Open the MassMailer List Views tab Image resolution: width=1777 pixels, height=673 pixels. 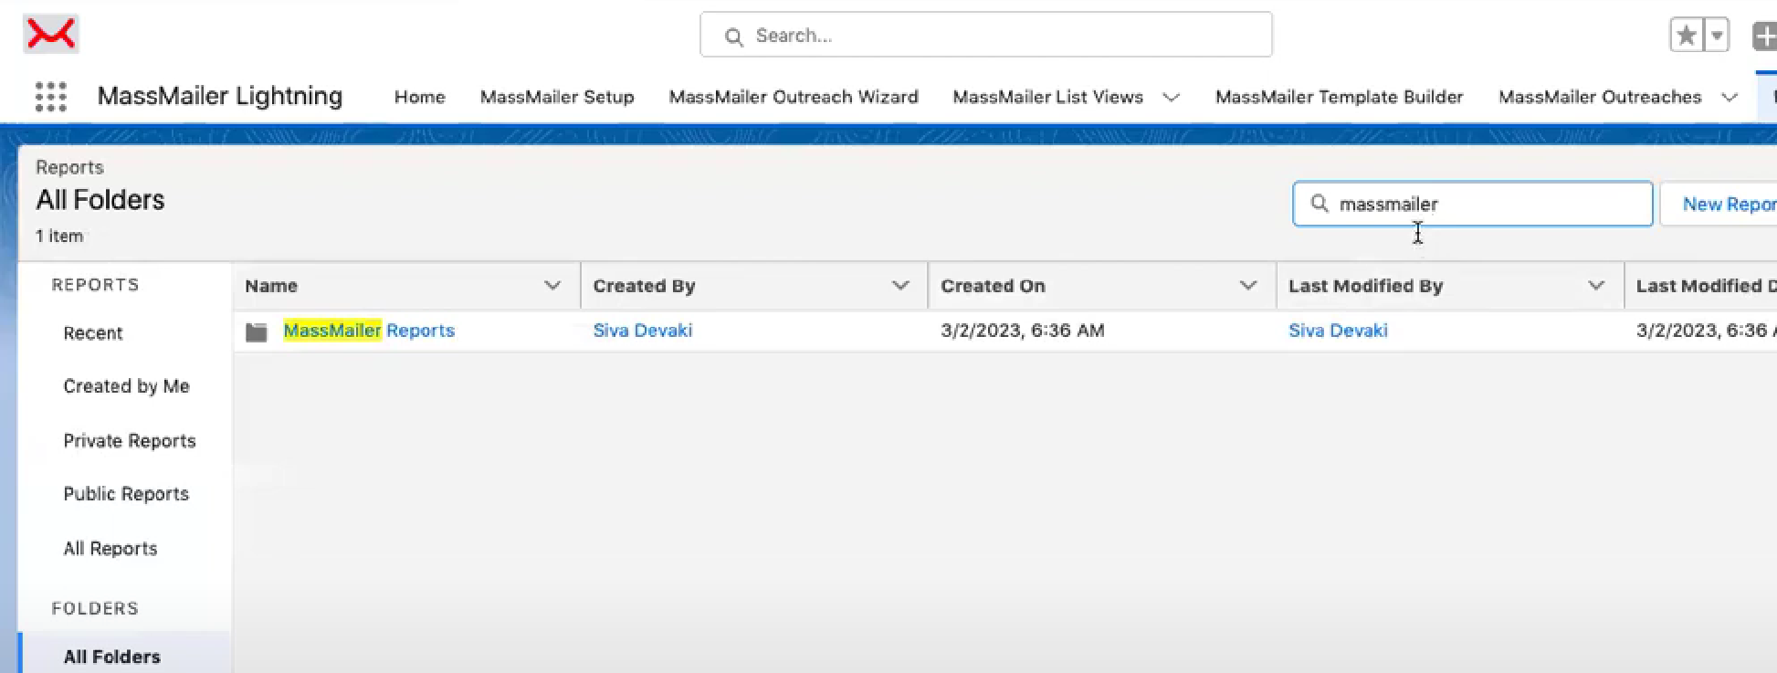[1048, 97]
